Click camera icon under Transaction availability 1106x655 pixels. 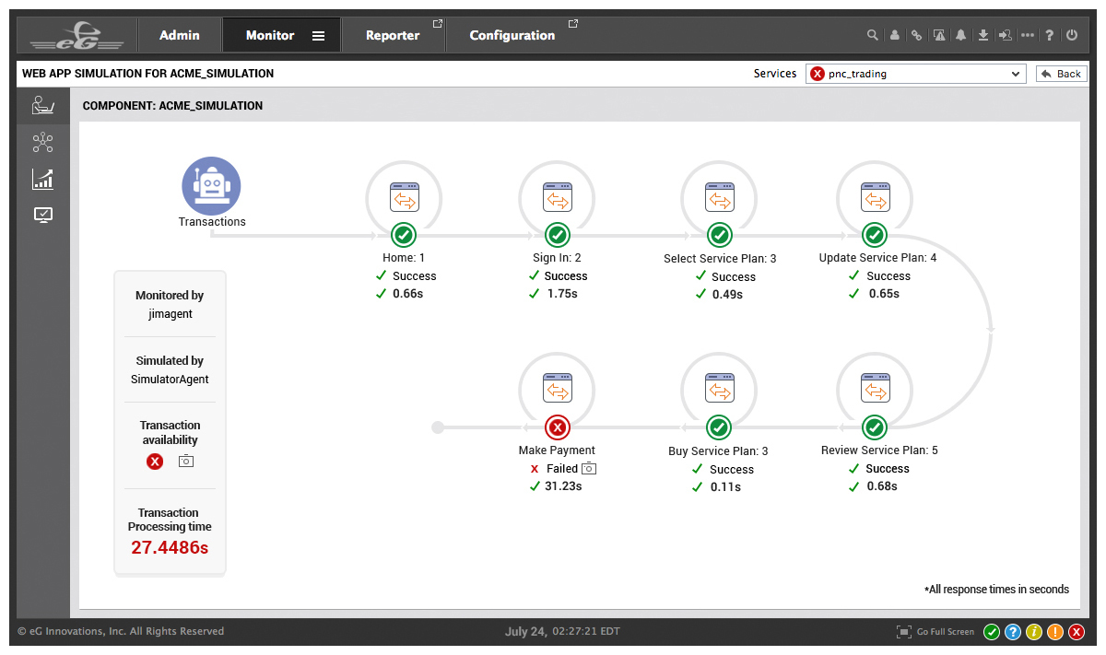[x=186, y=461]
